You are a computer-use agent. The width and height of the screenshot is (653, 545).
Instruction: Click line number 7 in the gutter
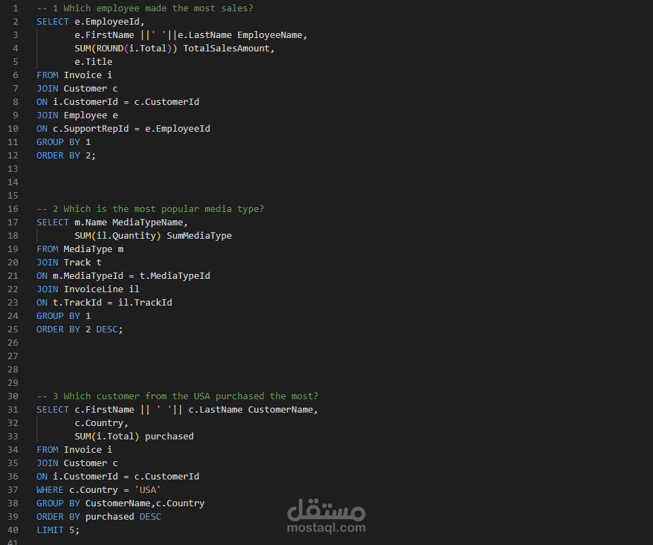pos(15,89)
